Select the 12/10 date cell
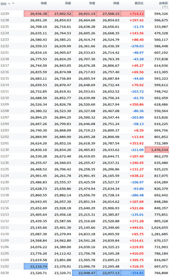Image resolution: width=169 pixels, height=276 pixels. (5, 98)
